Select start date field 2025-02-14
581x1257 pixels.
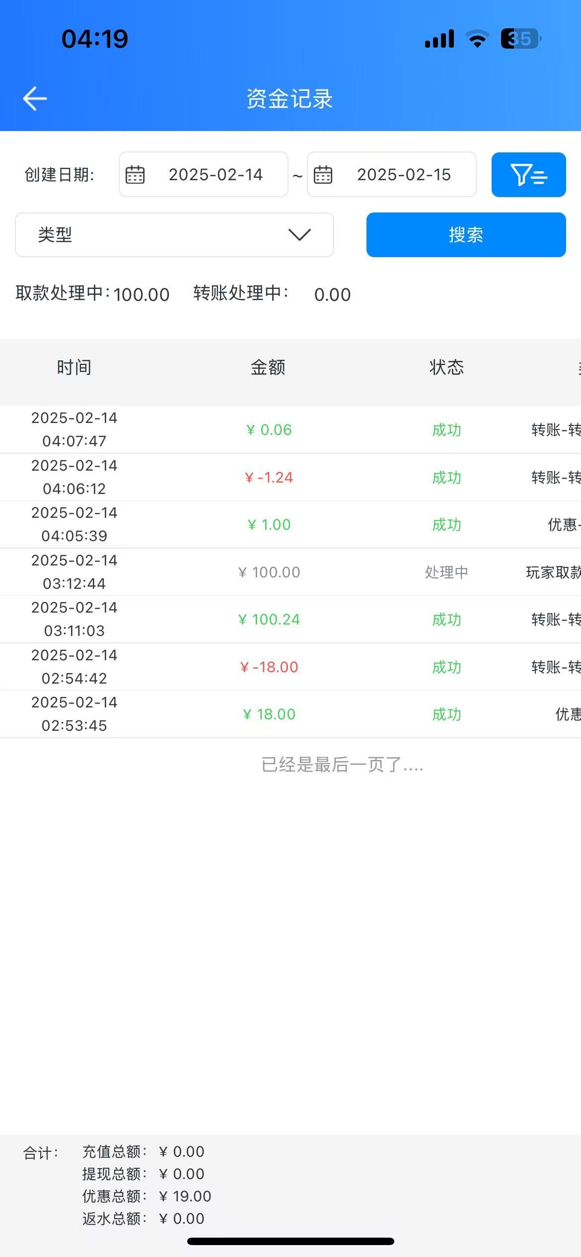(216, 175)
